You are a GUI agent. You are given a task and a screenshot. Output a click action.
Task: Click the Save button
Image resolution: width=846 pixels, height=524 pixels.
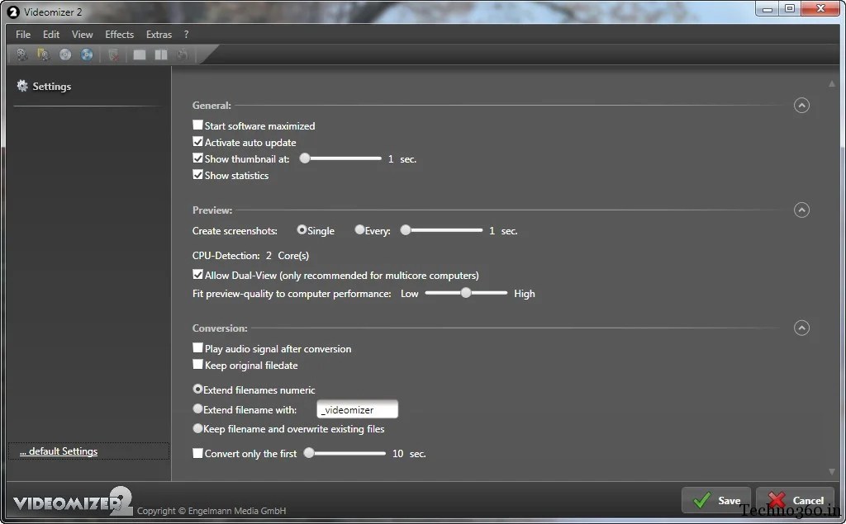coord(716,500)
